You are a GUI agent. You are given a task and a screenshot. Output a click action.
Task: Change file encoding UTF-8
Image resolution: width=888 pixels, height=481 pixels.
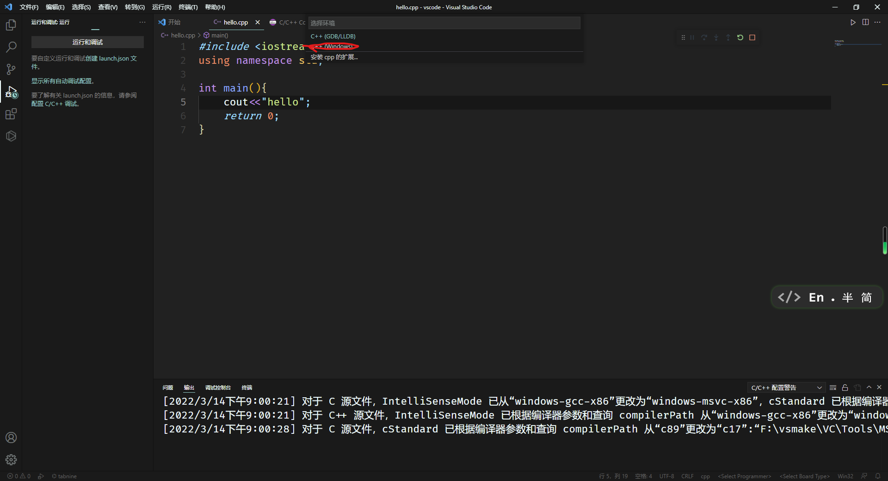pos(666,476)
